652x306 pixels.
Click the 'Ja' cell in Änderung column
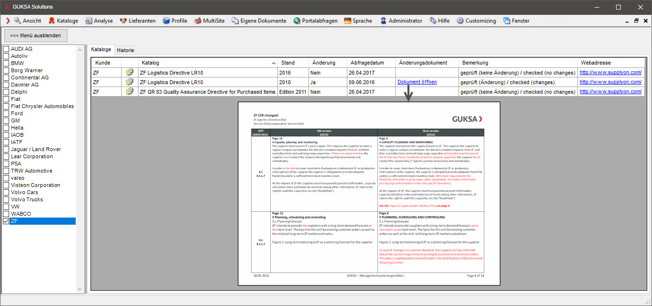coord(328,82)
